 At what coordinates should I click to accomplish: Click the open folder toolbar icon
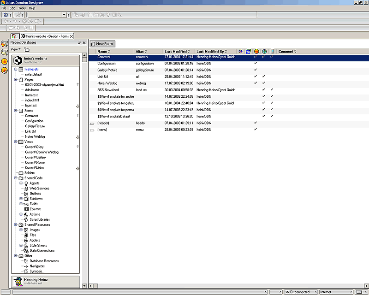(102, 15)
